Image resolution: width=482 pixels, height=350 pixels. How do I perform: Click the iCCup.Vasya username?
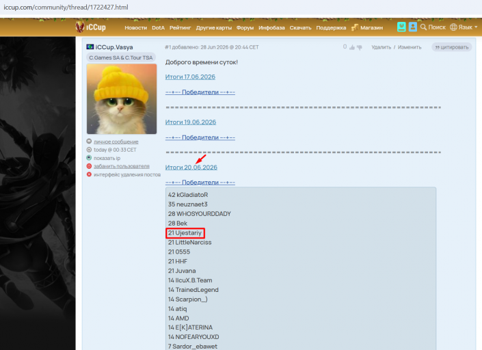click(114, 47)
